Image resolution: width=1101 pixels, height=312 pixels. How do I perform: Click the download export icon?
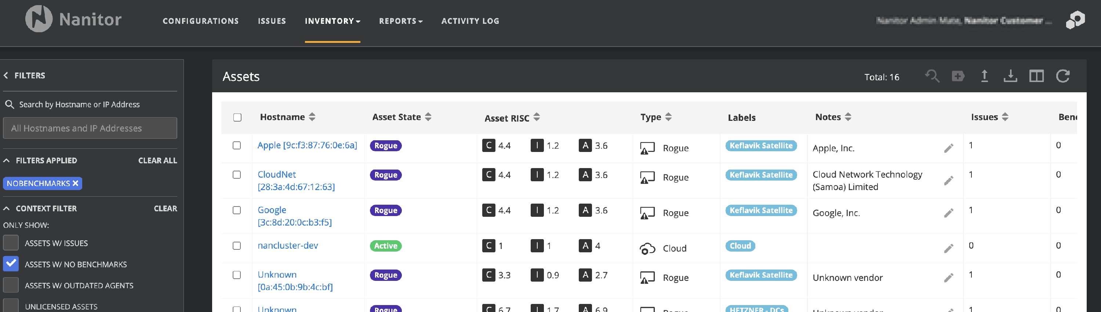tap(1010, 76)
